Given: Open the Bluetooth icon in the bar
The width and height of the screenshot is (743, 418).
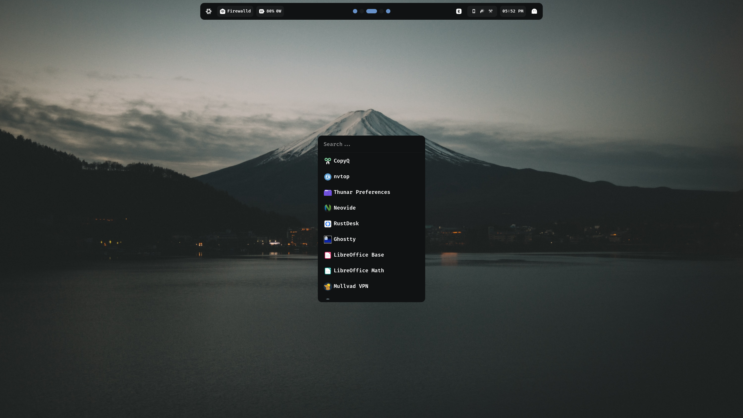Looking at the screenshot, I should tap(459, 11).
